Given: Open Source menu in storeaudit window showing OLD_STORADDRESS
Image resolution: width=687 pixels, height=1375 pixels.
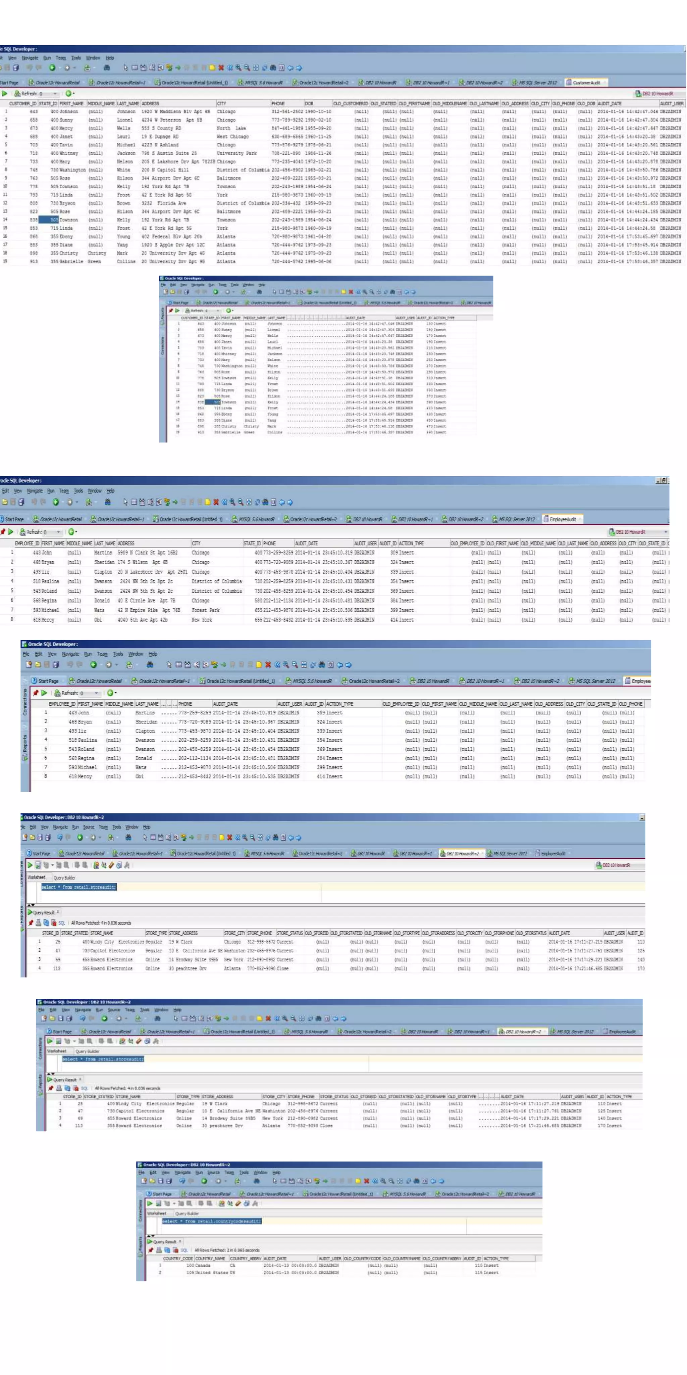Looking at the screenshot, I should point(89,827).
